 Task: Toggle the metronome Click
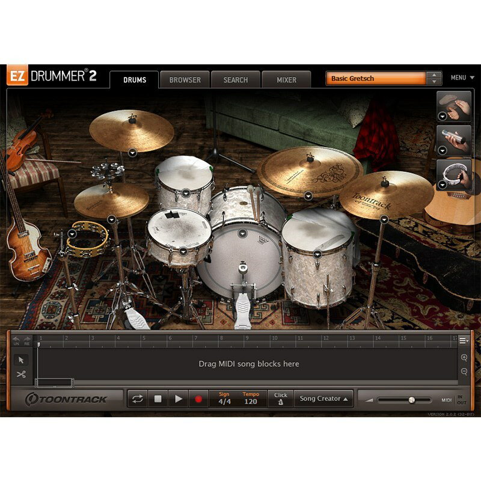[280, 399]
